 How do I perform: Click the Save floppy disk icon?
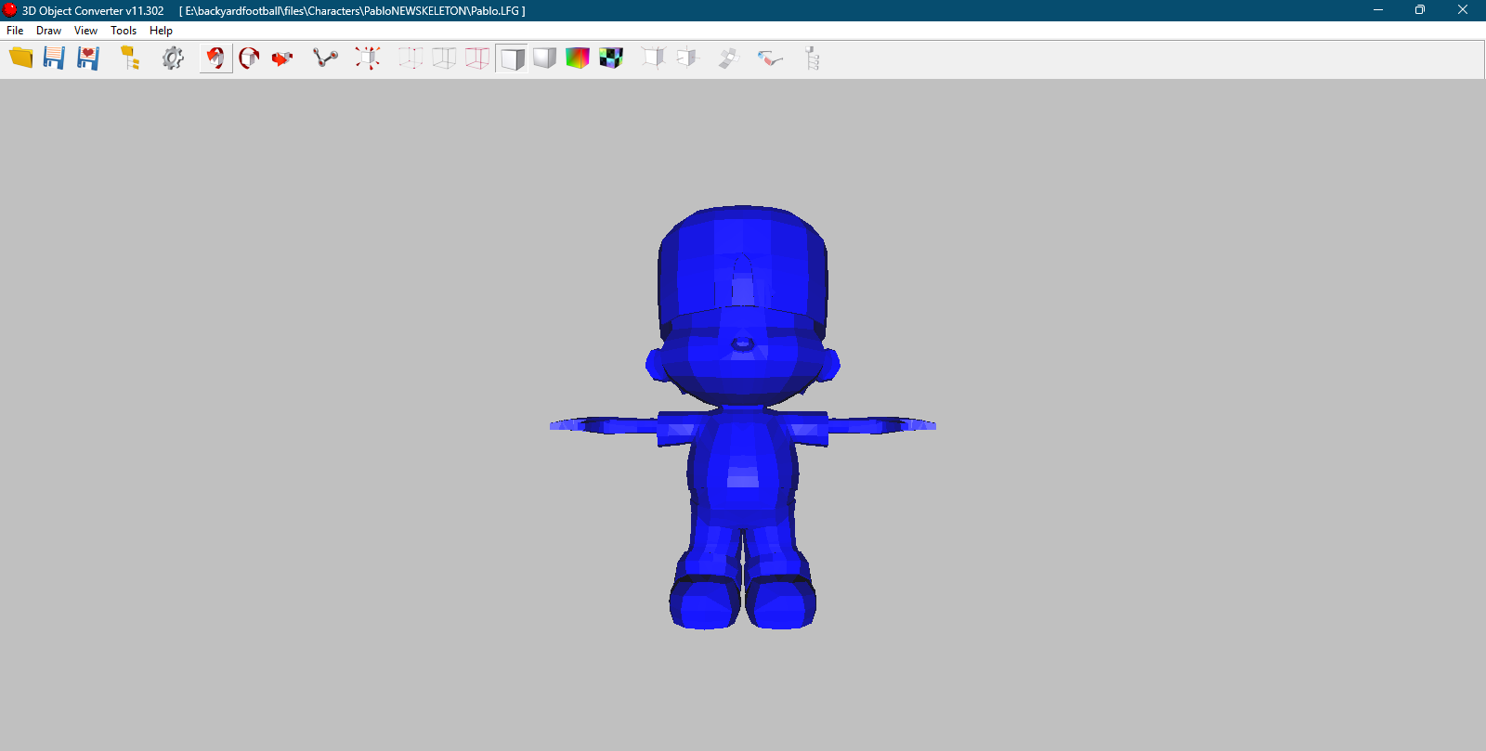pyautogui.click(x=54, y=58)
